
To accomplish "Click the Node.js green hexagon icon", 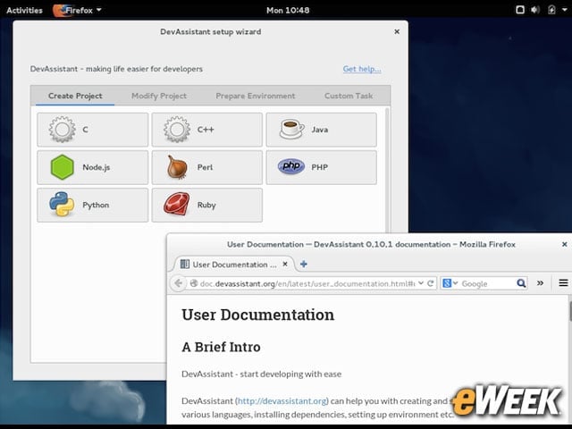I will point(62,167).
